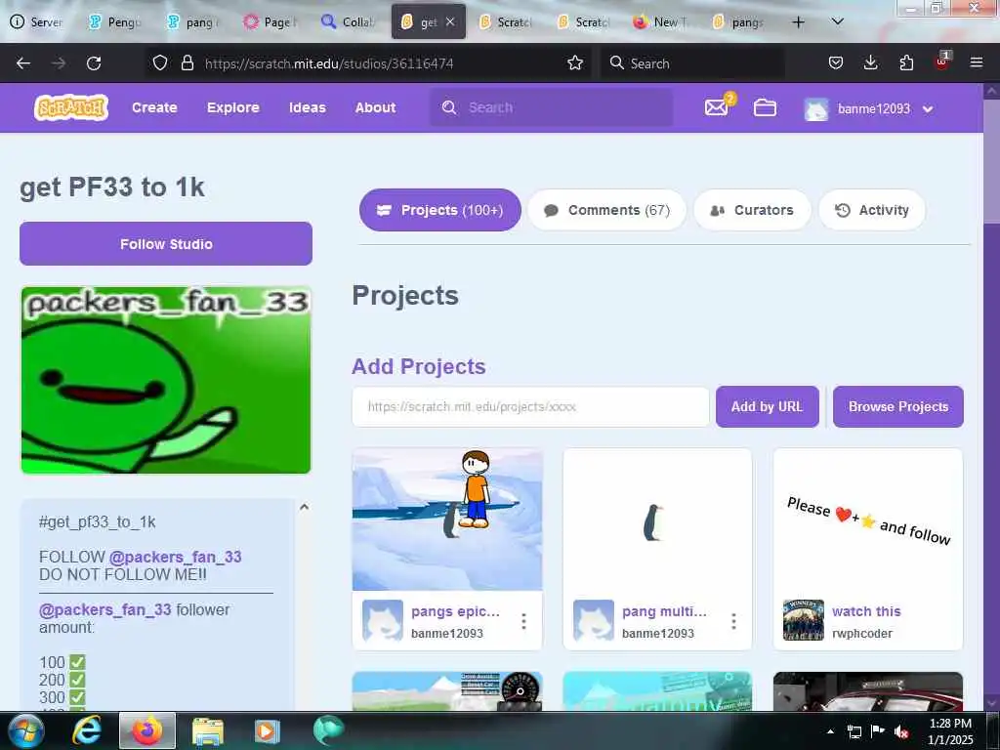Click the rwphcoder author link
The height and width of the screenshot is (750, 1000).
[x=861, y=633]
